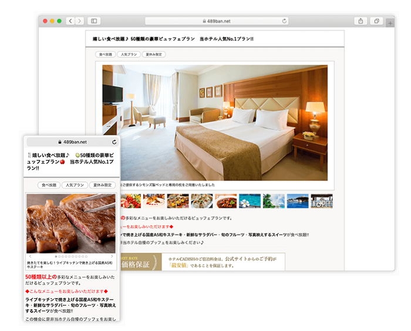Click the mobile plan title heading

(70, 161)
